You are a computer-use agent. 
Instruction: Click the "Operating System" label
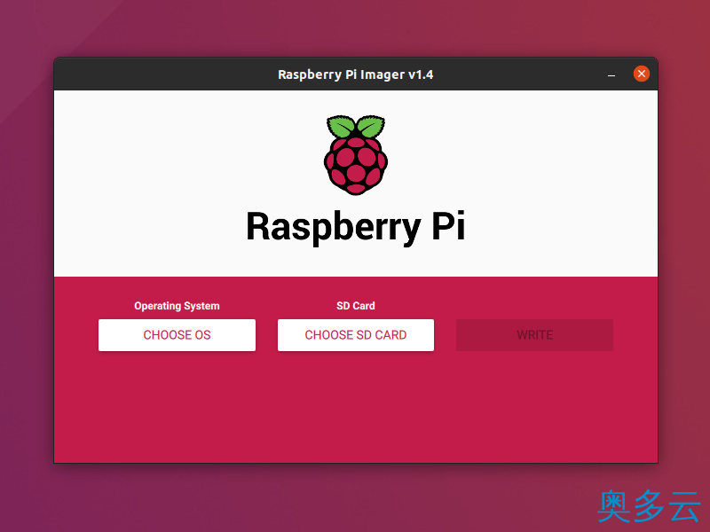[177, 306]
